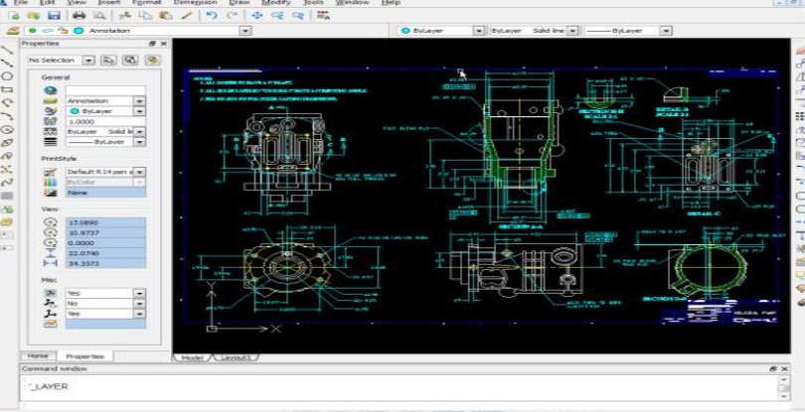Click the Open file folder icon
805x412 pixels.
click(34, 16)
